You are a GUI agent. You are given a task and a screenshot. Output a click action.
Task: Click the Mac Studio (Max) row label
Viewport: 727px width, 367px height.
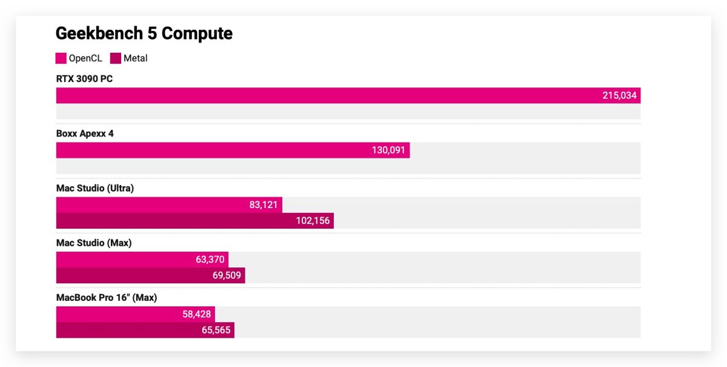[x=94, y=243]
